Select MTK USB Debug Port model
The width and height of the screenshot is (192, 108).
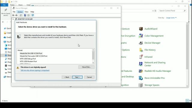[x=28, y=59]
